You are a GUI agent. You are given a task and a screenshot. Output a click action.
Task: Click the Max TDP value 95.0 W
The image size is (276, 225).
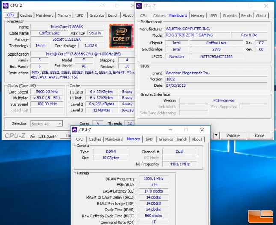95,33
